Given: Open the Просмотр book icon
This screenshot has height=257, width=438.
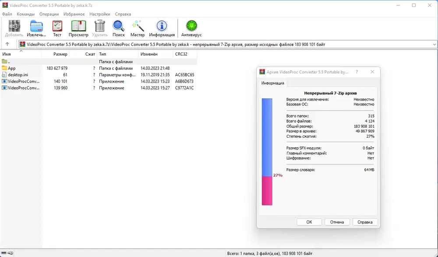Looking at the screenshot, I should coord(78,28).
